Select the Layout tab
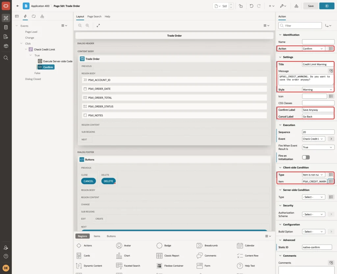The width and height of the screenshot is (337, 274). click(x=80, y=16)
